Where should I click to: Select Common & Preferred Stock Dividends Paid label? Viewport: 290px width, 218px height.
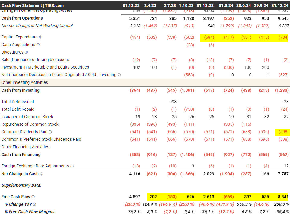pyautogui.click(x=41, y=139)
